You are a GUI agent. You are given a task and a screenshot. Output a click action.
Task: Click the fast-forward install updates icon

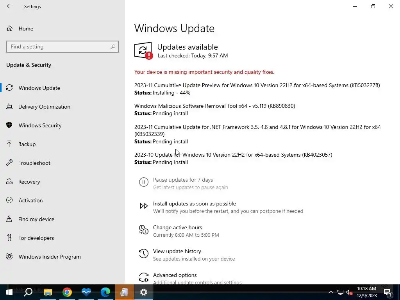[144, 206]
